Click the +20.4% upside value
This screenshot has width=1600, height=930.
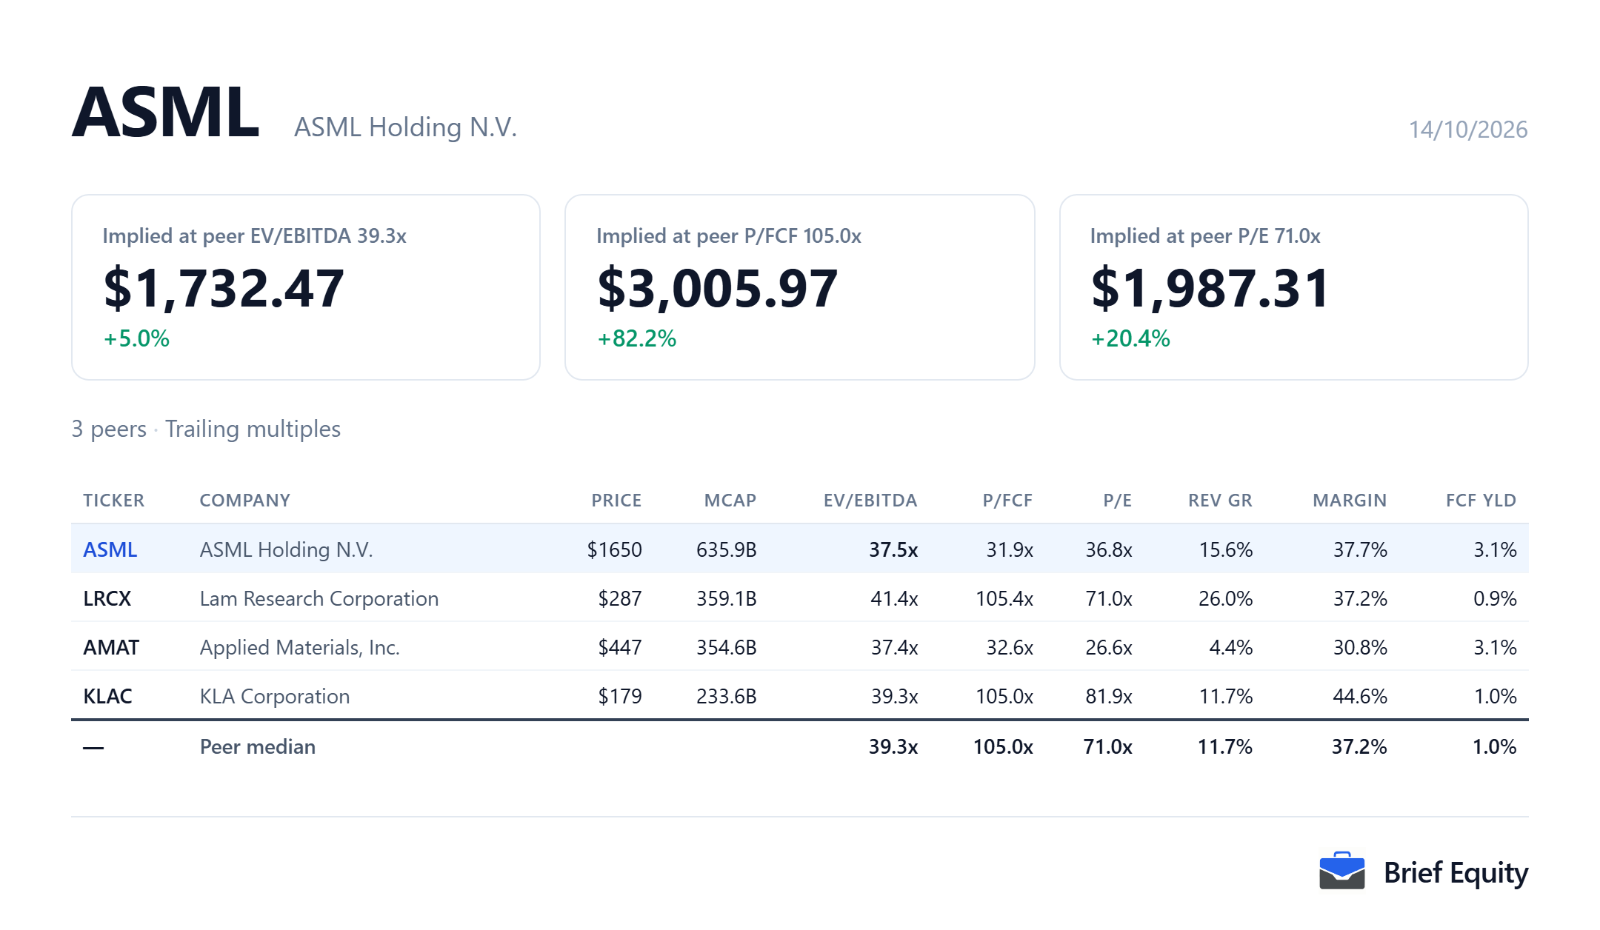coord(1130,338)
